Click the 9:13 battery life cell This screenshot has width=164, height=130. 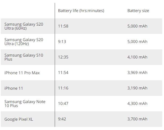tap(62, 42)
